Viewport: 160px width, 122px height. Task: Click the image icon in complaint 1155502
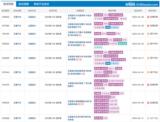(79, 104)
